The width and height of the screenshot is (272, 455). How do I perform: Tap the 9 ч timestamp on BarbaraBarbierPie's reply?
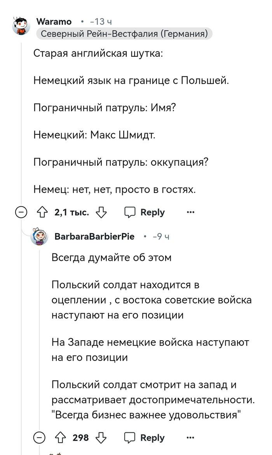pos(161,237)
